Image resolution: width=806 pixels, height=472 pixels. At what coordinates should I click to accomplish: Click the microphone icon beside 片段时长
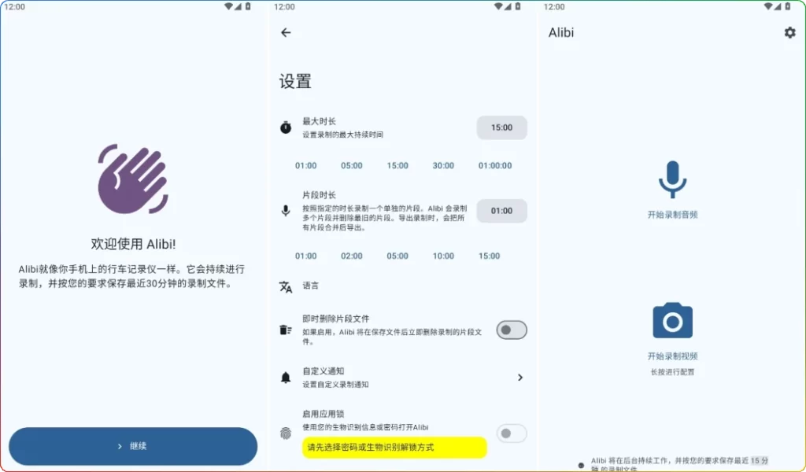[x=286, y=210]
